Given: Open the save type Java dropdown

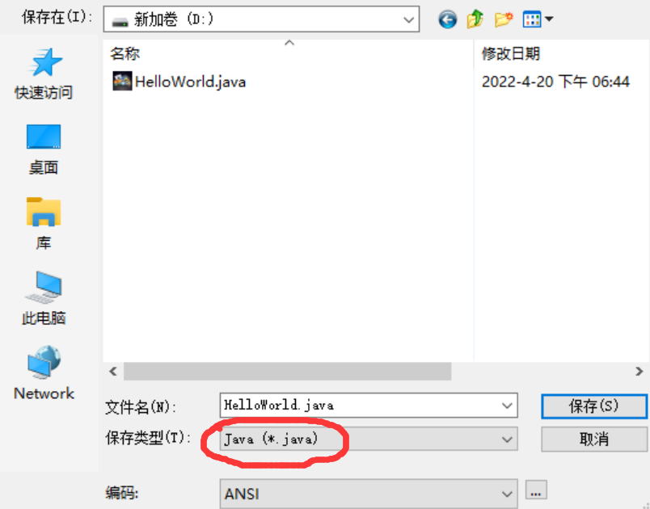Looking at the screenshot, I should tap(369, 439).
